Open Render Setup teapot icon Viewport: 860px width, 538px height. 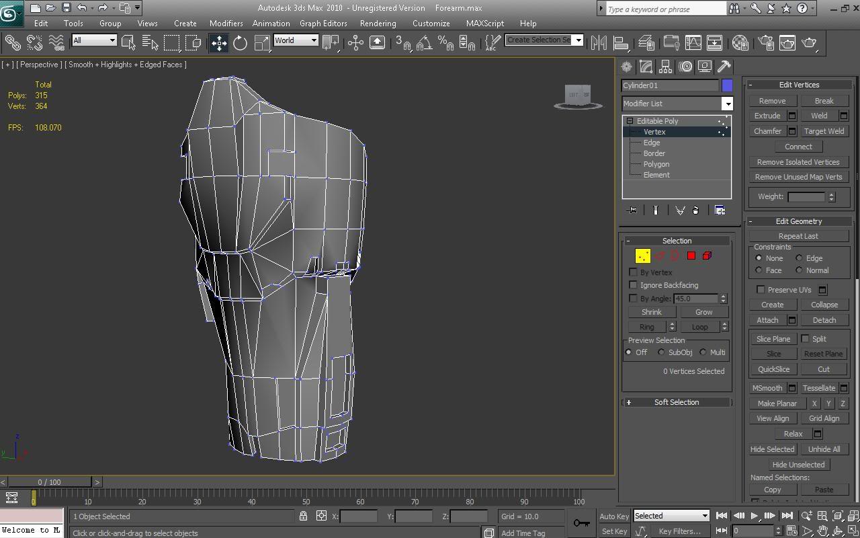(x=766, y=42)
